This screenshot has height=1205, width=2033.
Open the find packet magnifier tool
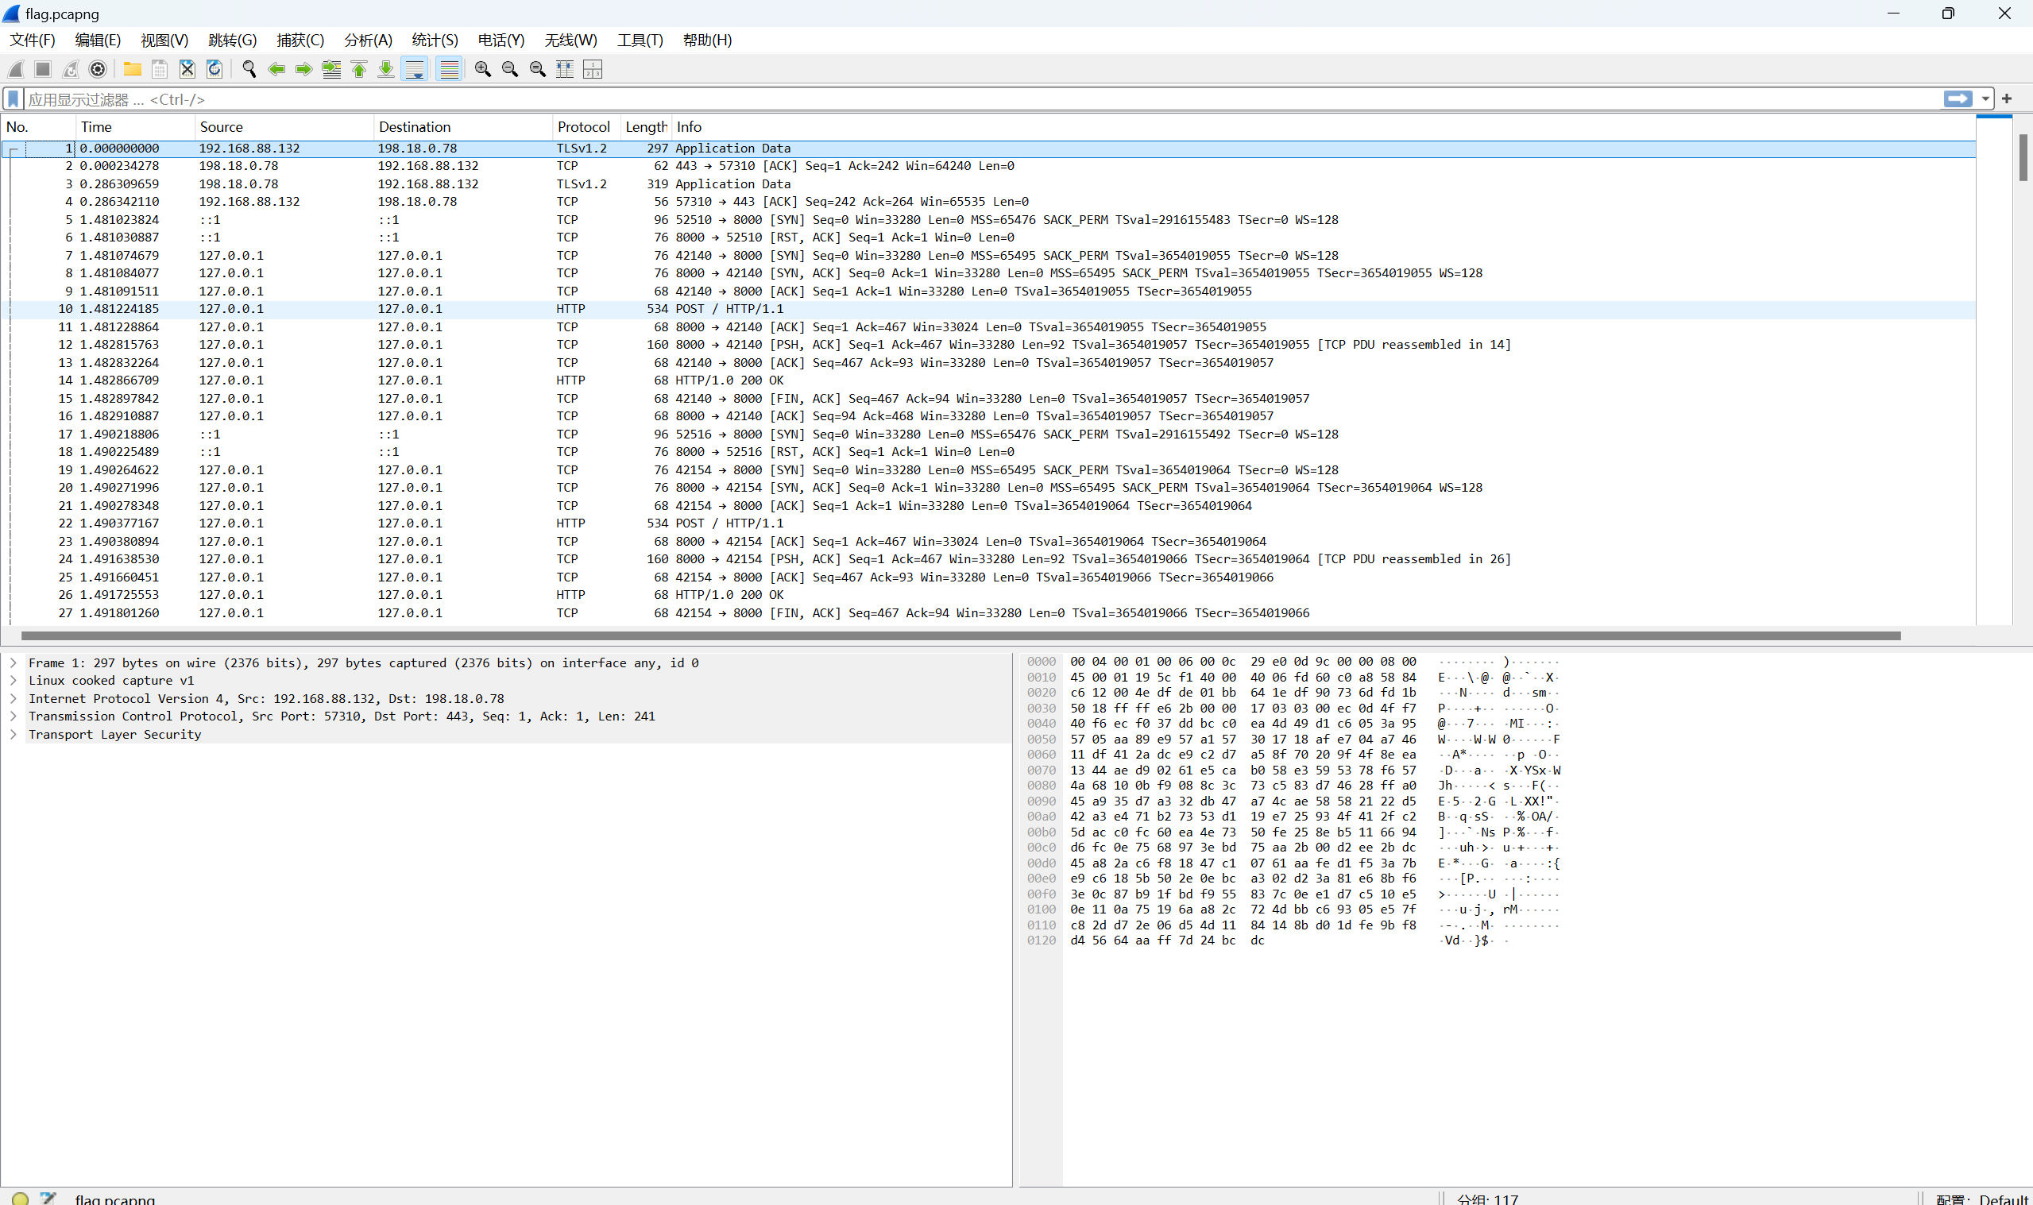[x=249, y=69]
